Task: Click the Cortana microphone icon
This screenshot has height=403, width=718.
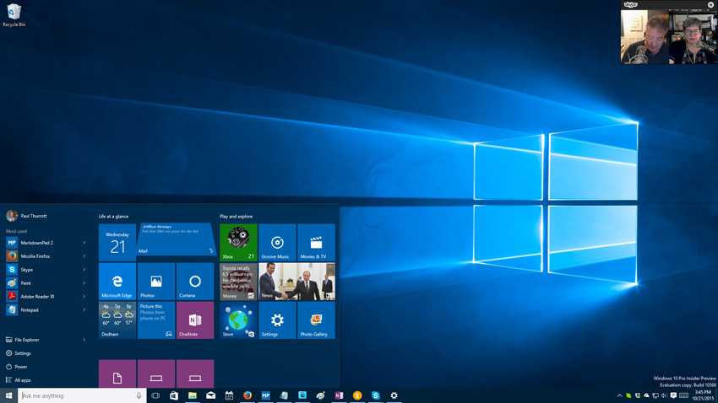Action: (139, 395)
